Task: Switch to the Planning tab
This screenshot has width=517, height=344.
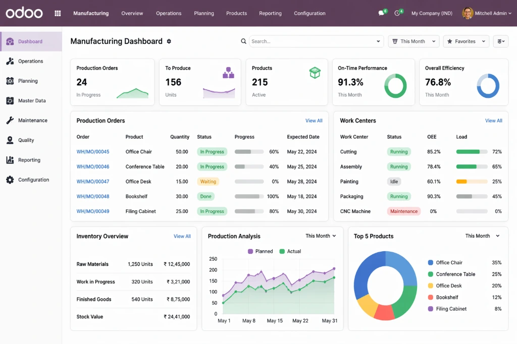Action: point(204,14)
